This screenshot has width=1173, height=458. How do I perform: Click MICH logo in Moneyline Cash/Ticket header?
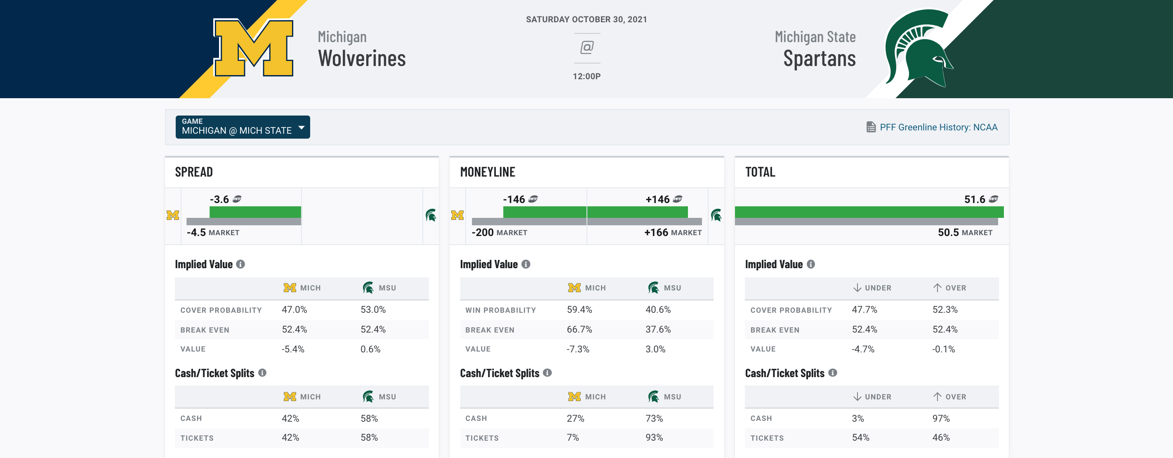click(x=574, y=397)
